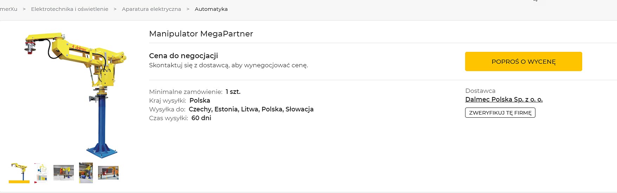Select the tall factory hall thumbnail

click(86, 173)
